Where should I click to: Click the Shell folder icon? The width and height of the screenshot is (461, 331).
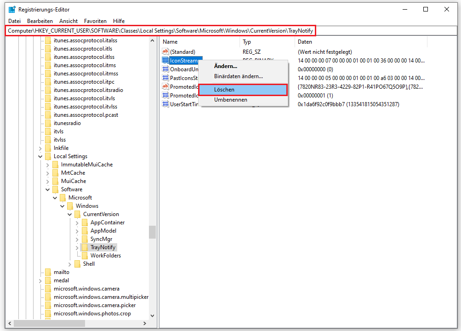77,263
